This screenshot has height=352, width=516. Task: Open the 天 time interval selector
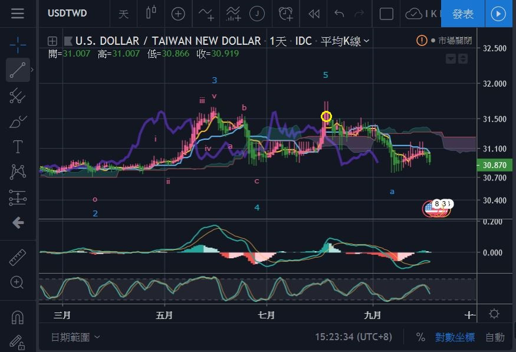[x=123, y=14]
